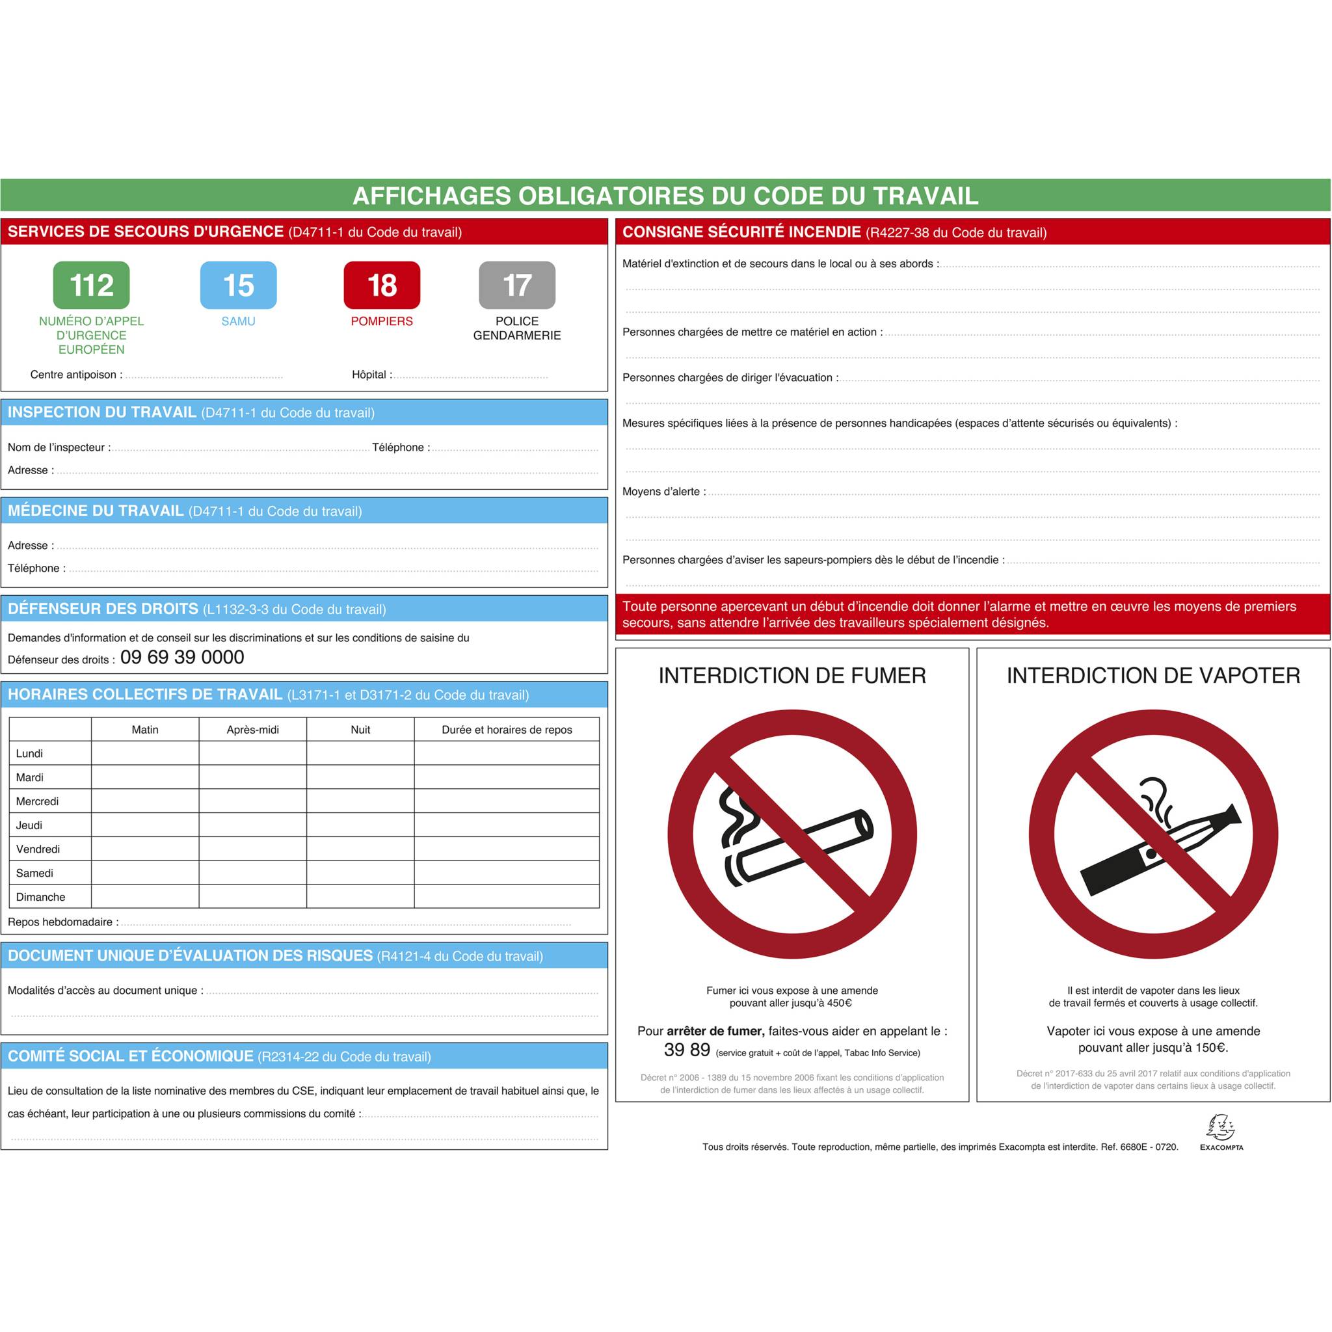Click the green 112 emergency number badge
Image resolution: width=1332 pixels, height=1332 pixels.
point(91,285)
